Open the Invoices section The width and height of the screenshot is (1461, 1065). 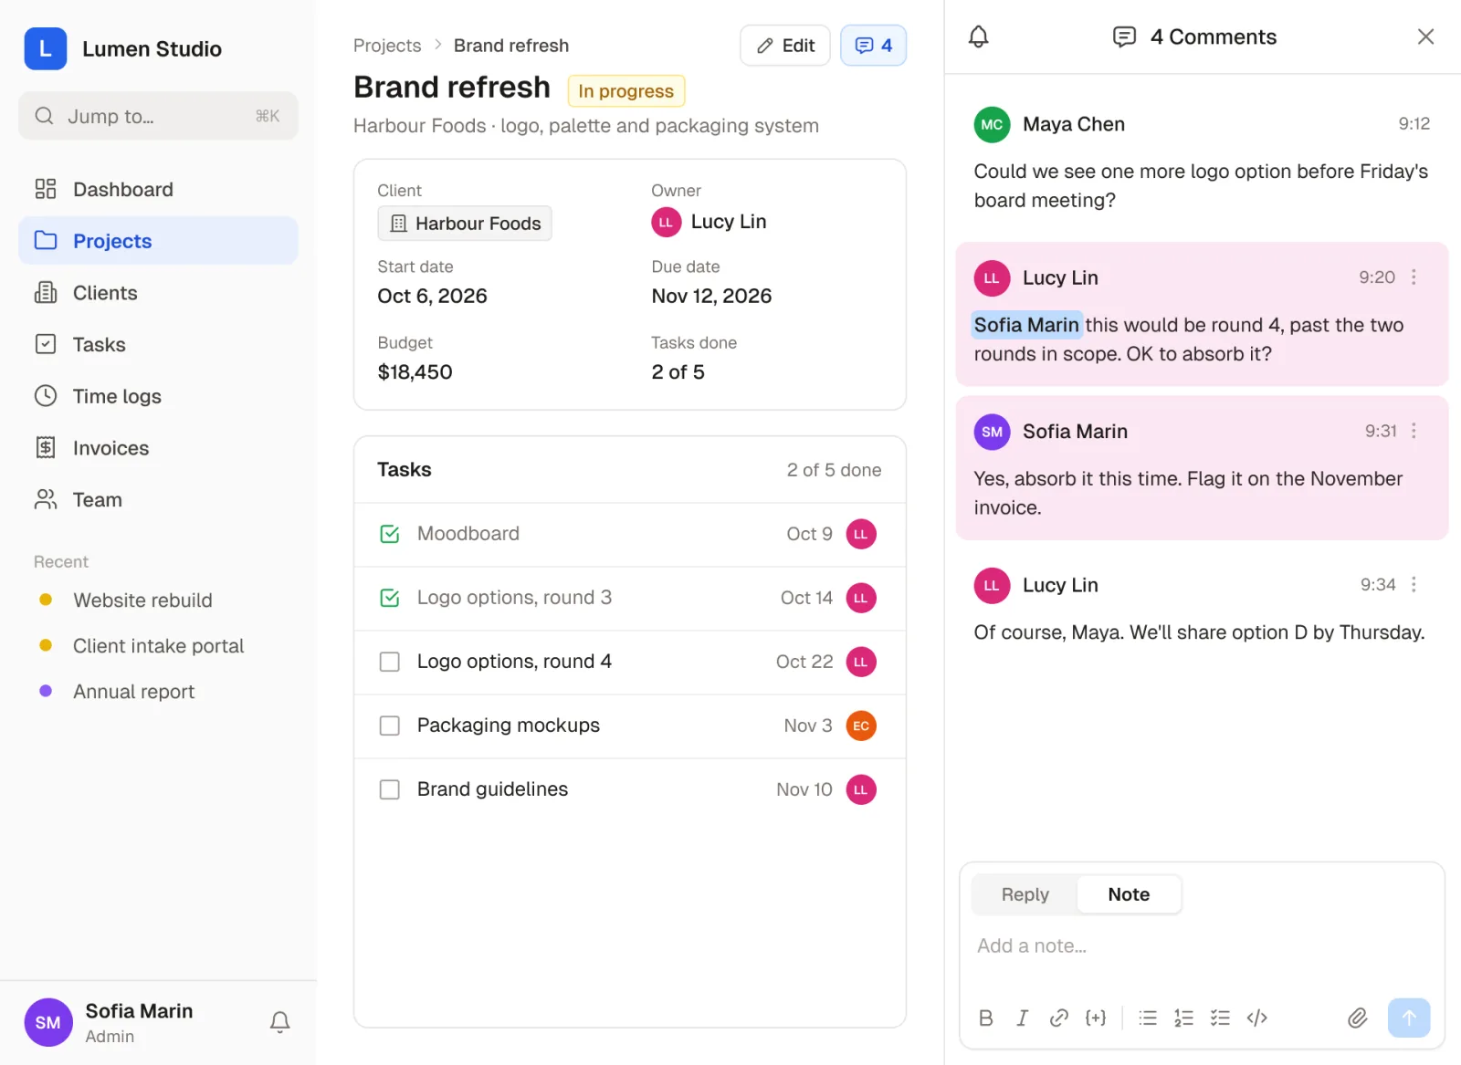158,448
